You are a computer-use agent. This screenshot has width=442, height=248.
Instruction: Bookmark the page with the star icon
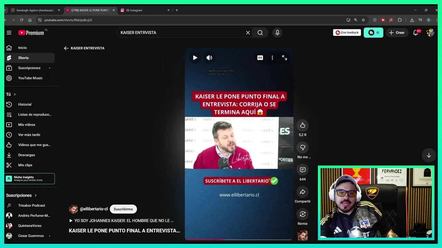click(363, 20)
